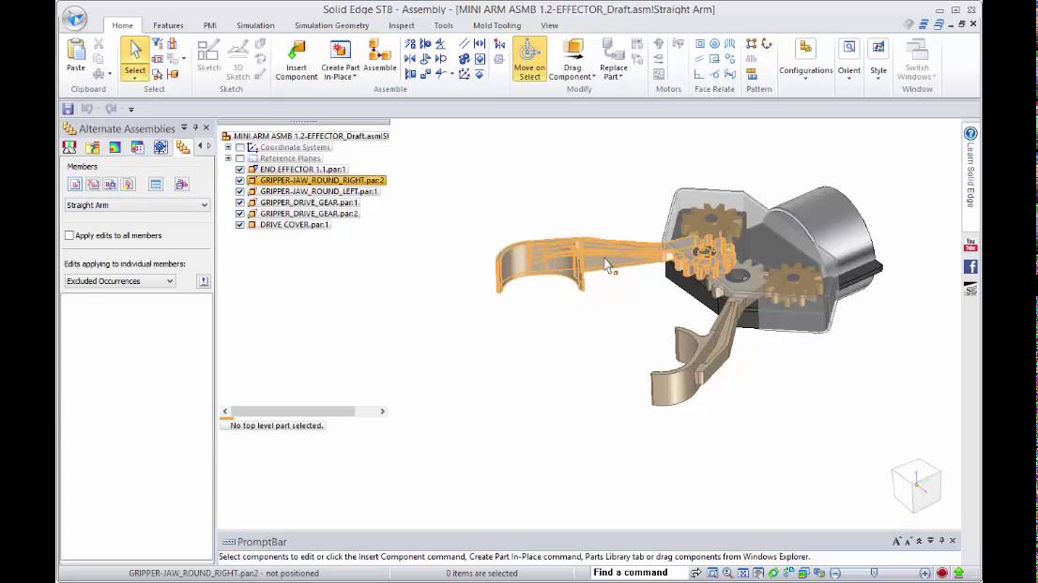Switch to the PMI tab
Screen dimensions: 1038x583
210,25
